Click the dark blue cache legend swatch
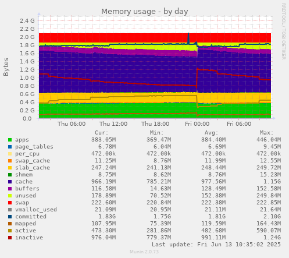 tap(10, 182)
